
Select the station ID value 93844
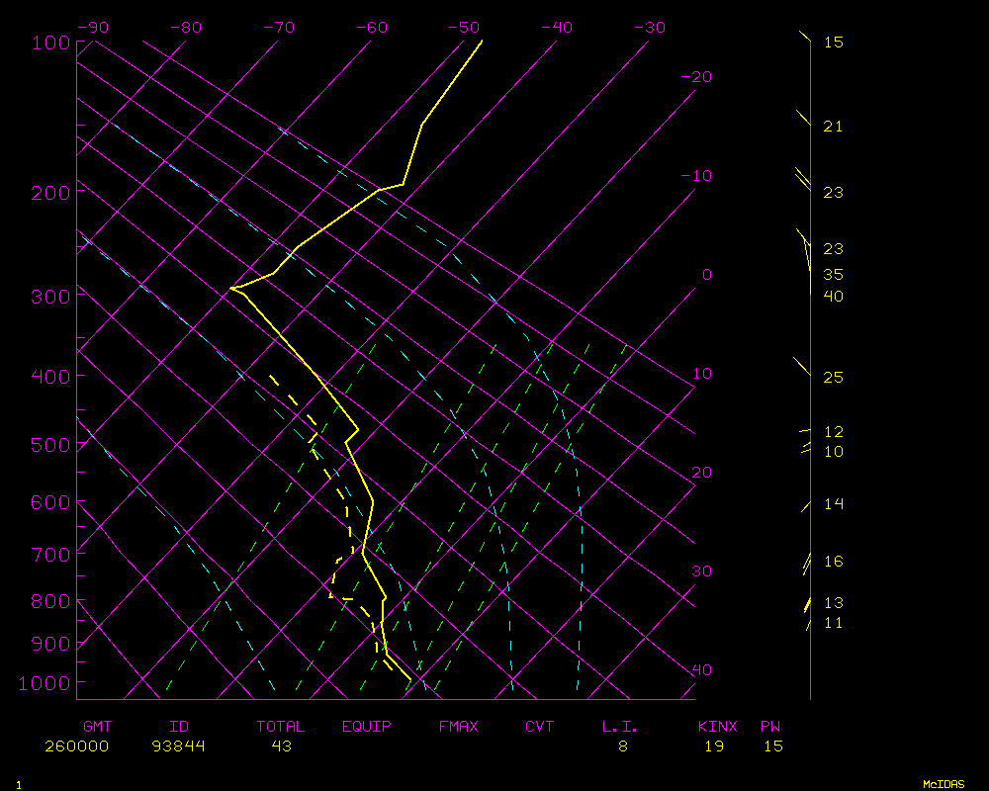tap(178, 747)
